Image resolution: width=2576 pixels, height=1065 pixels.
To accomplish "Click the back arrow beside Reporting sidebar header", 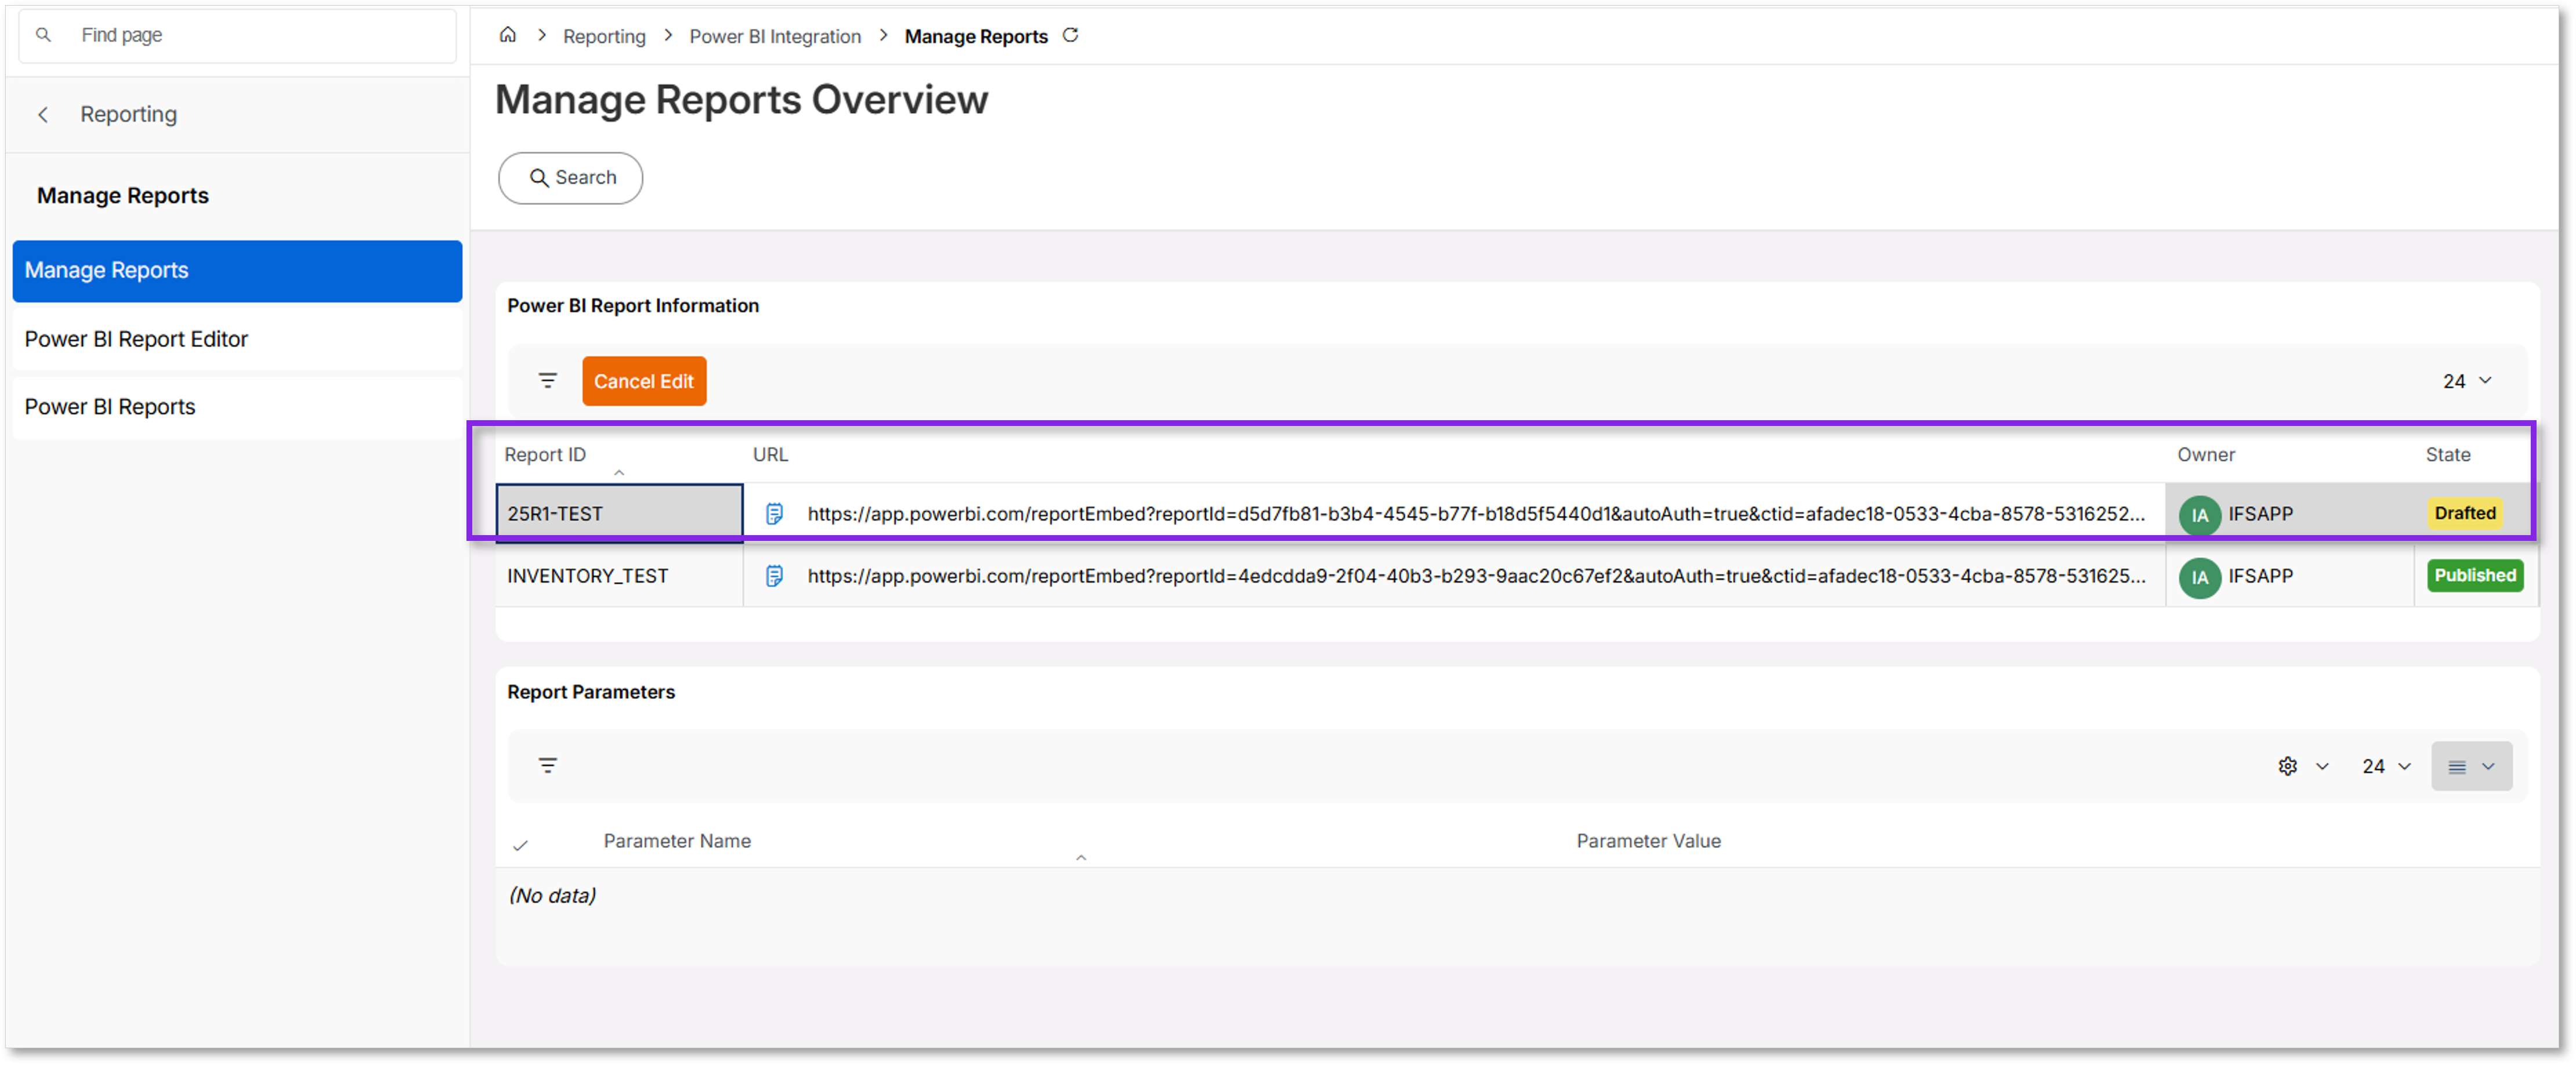I will [x=43, y=114].
